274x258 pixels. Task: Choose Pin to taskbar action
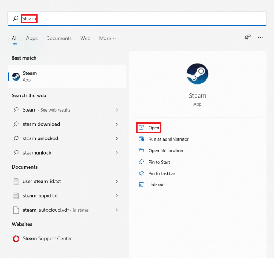click(162, 173)
